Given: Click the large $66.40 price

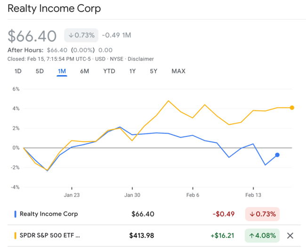Looking at the screenshot, I should (x=32, y=36).
